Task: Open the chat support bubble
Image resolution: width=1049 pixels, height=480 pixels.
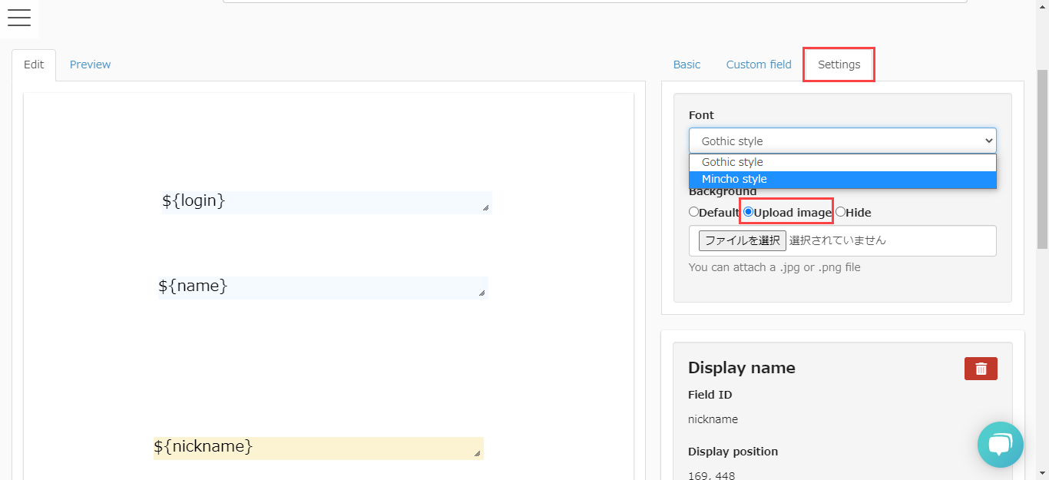Action: point(1000,445)
